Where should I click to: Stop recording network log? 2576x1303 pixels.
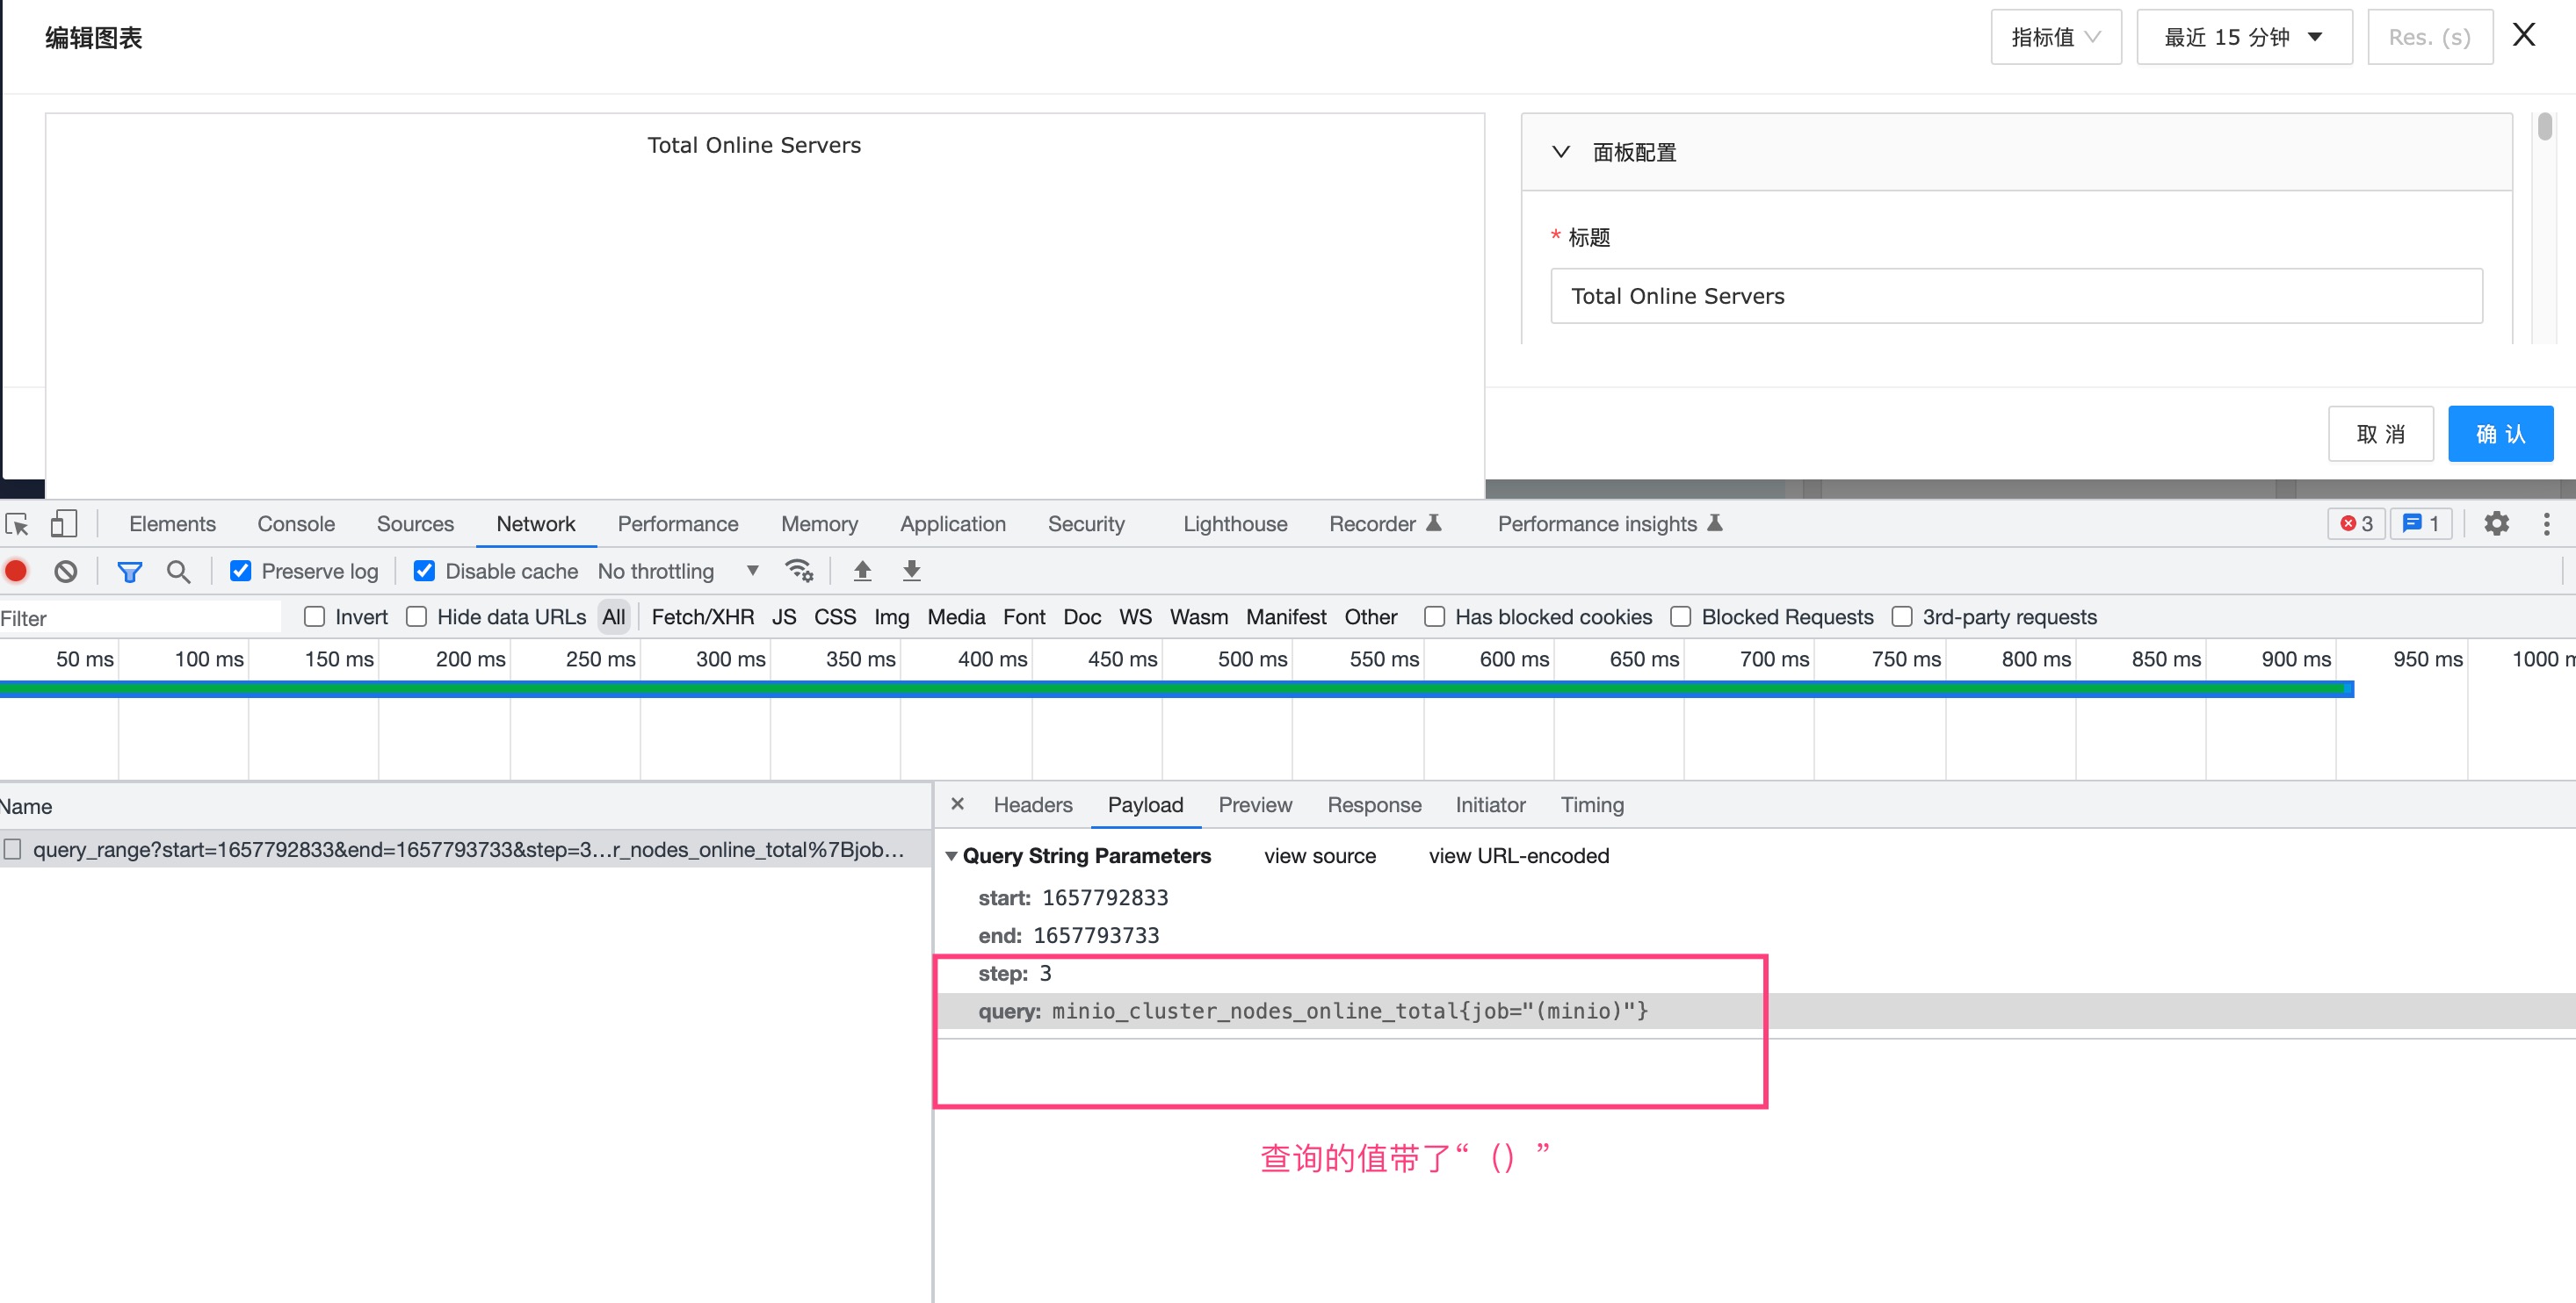tap(16, 571)
